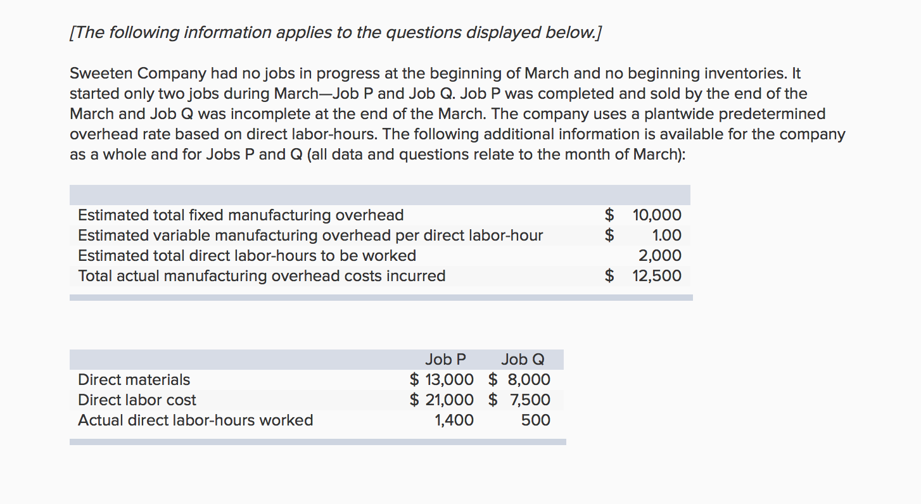The width and height of the screenshot is (921, 504).
Task: Click the 2,000 estimated labor-hours value
Action: coord(659,256)
